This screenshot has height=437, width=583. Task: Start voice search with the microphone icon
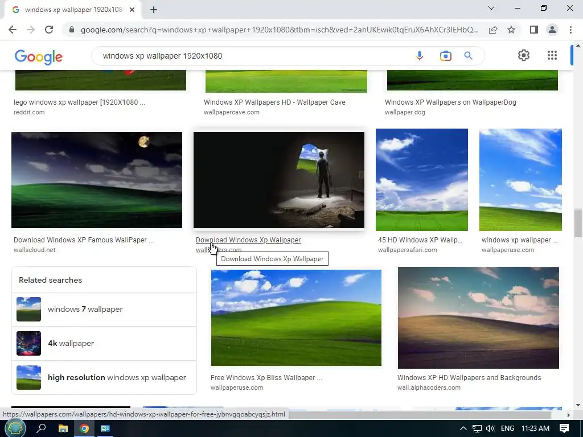pos(420,56)
